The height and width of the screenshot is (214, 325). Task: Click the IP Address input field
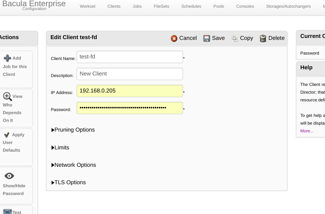coord(130,91)
